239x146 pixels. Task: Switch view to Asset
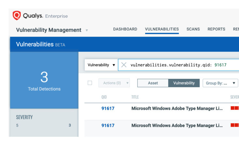point(153,83)
